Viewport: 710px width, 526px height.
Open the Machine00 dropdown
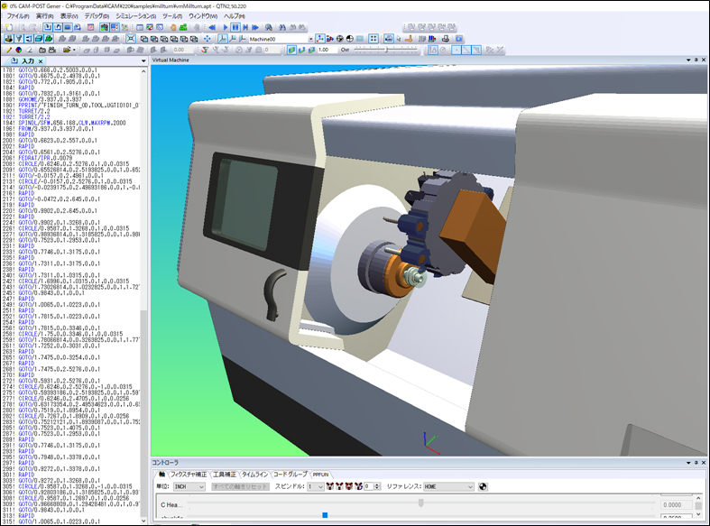[x=310, y=40]
